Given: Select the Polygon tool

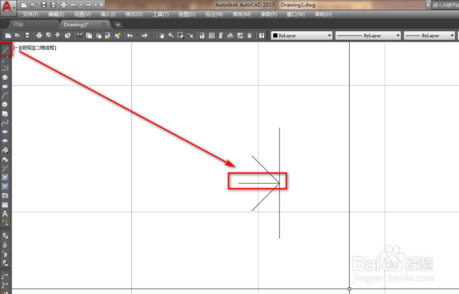Looking at the screenshot, I should tap(5, 78).
